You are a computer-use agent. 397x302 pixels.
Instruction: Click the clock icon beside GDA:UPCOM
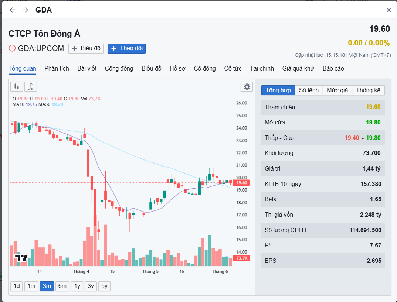pyautogui.click(x=12, y=48)
